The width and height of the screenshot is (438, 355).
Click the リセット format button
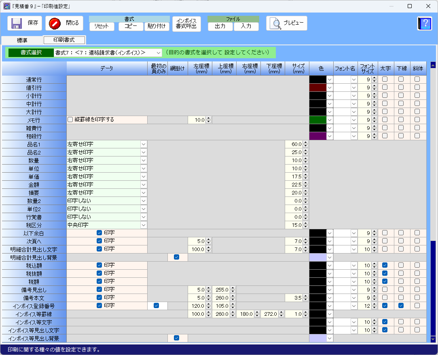click(102, 26)
